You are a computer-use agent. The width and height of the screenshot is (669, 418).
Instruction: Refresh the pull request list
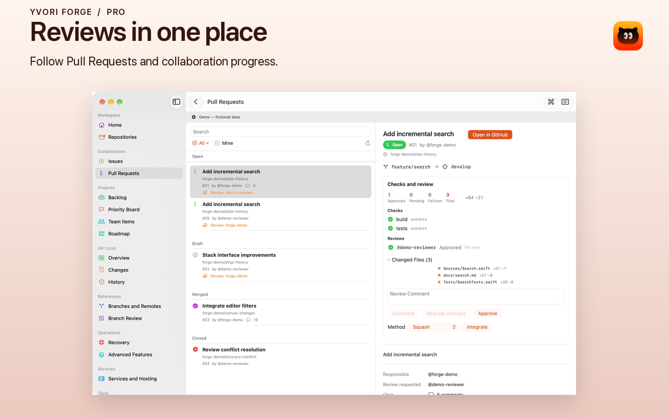368,143
